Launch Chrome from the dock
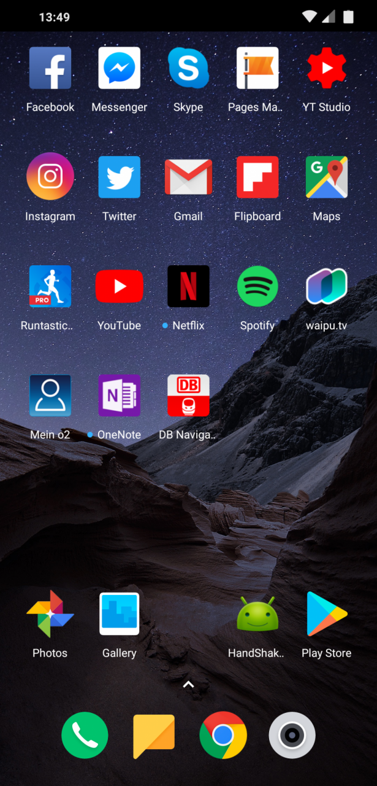 click(223, 735)
